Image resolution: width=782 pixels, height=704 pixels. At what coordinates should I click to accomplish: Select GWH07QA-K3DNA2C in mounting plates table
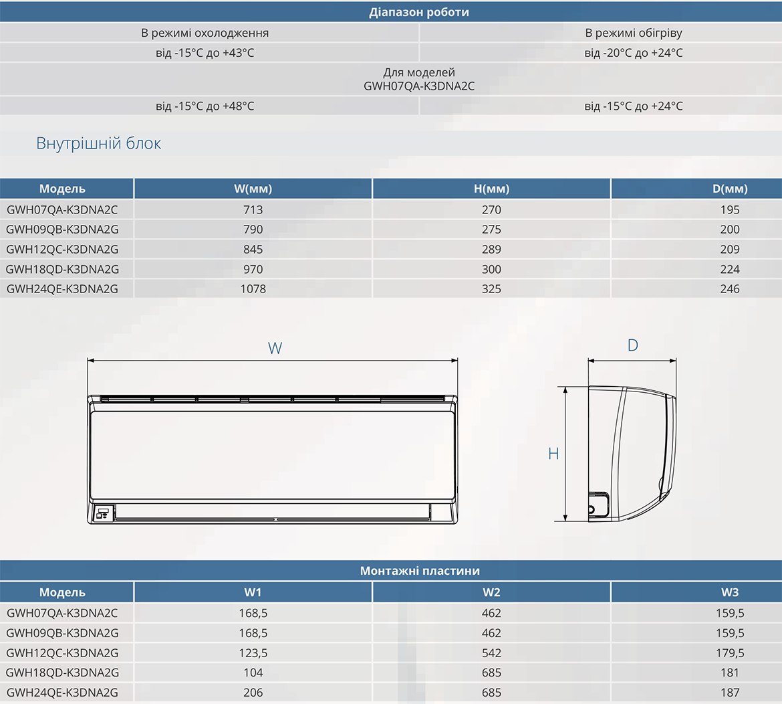click(62, 612)
